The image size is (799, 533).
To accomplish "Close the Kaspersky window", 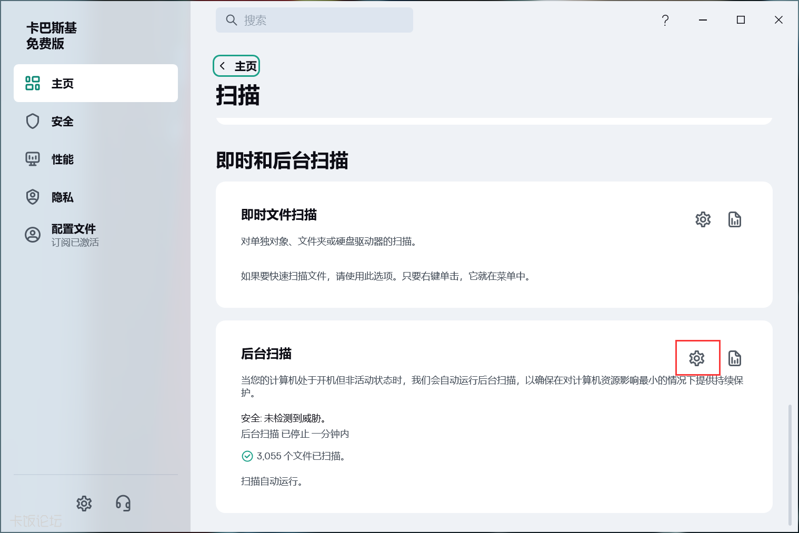I will [778, 20].
